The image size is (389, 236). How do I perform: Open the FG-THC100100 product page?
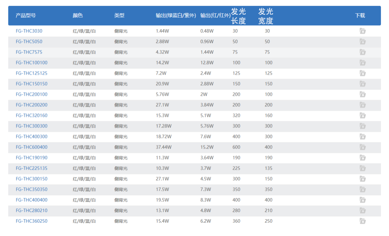pos(32,63)
